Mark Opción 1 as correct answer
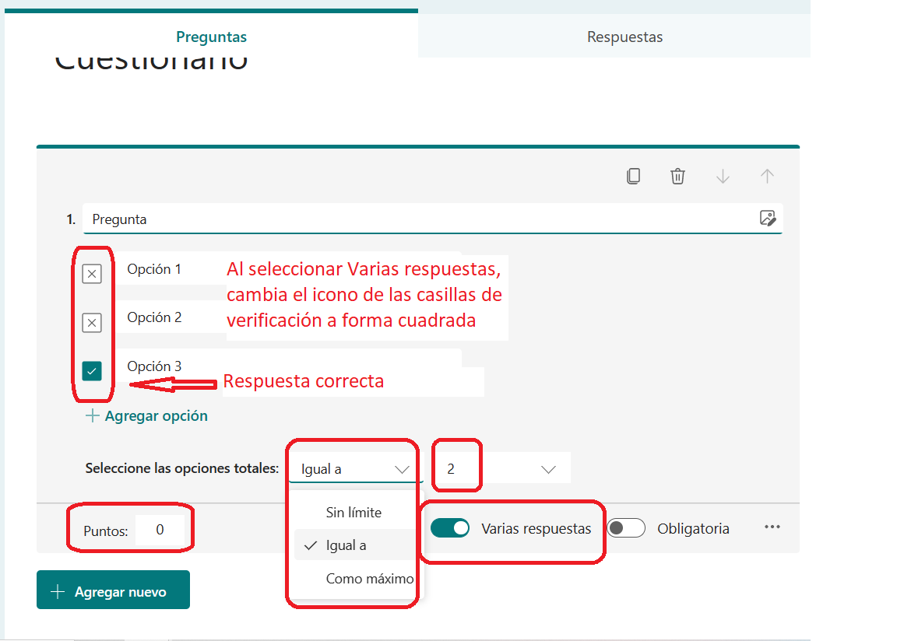This screenshot has height=641, width=897. pyautogui.click(x=92, y=274)
